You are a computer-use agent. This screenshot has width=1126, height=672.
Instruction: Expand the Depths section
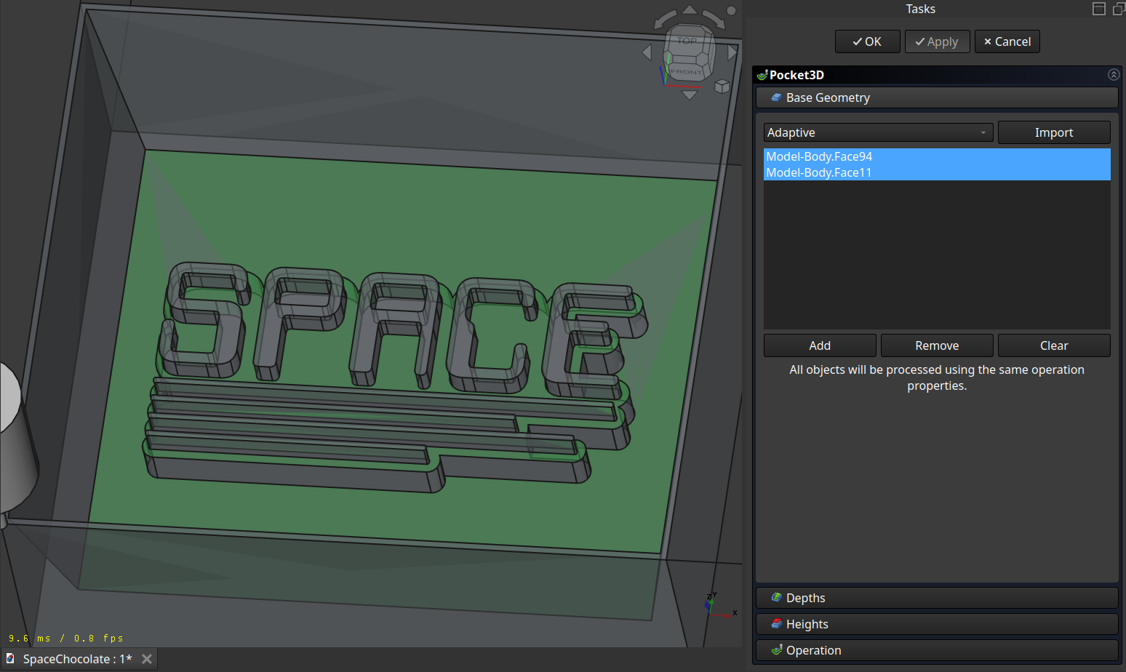[x=937, y=598]
